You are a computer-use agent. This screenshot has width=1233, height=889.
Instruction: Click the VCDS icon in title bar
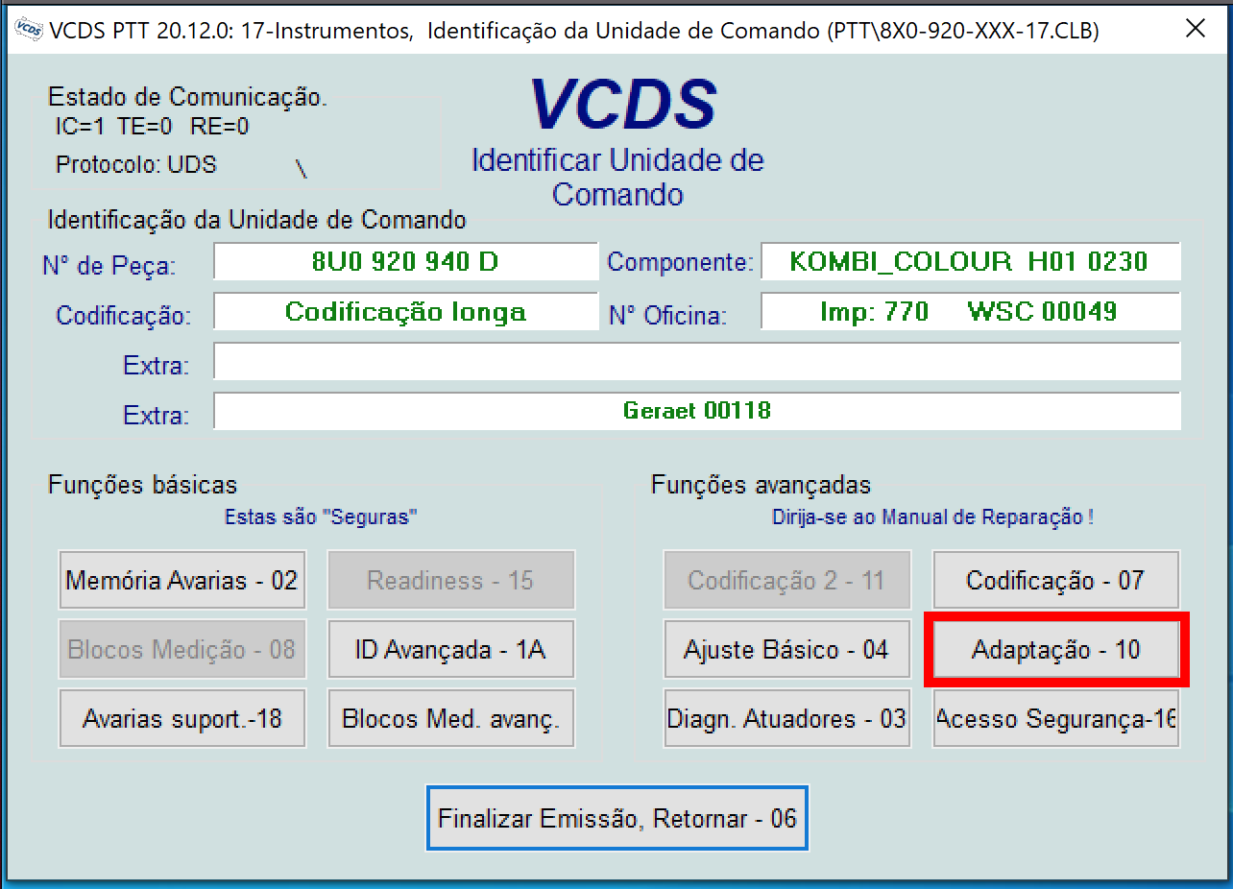(x=28, y=30)
